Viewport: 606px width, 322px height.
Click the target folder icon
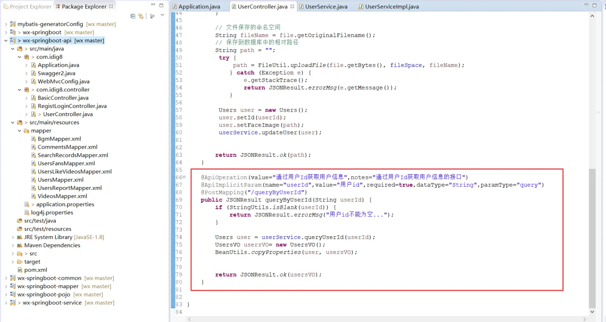point(19,262)
